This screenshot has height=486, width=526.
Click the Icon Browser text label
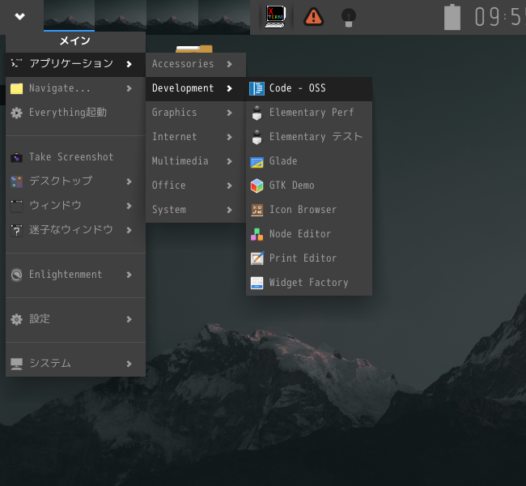(303, 210)
